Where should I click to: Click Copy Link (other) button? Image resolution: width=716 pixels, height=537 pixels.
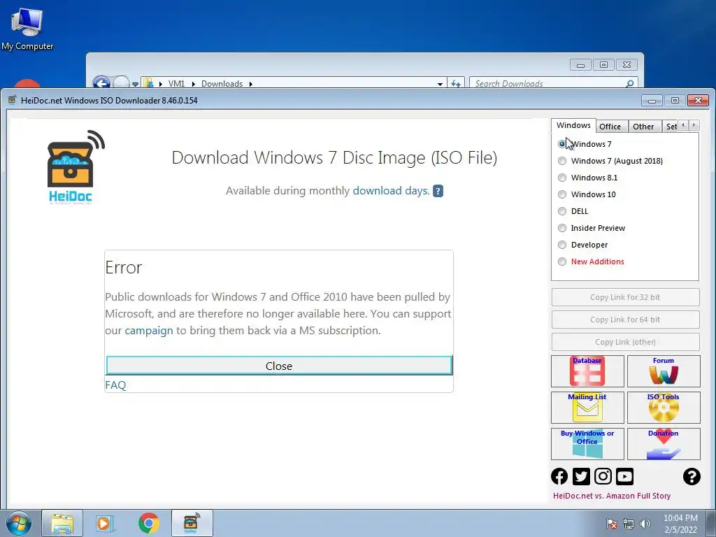pyautogui.click(x=625, y=342)
